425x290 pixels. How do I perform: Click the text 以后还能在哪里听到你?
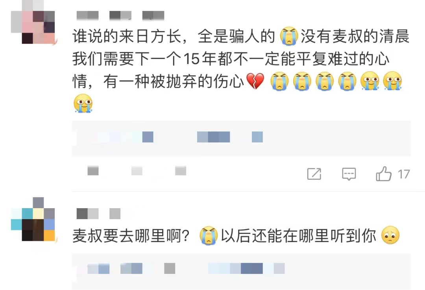click(x=298, y=236)
